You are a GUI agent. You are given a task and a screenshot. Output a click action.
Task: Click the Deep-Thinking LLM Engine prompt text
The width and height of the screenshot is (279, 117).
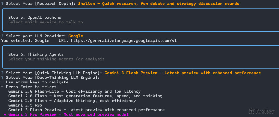(x=53, y=78)
